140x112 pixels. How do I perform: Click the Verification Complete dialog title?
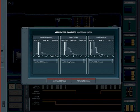point(74,32)
